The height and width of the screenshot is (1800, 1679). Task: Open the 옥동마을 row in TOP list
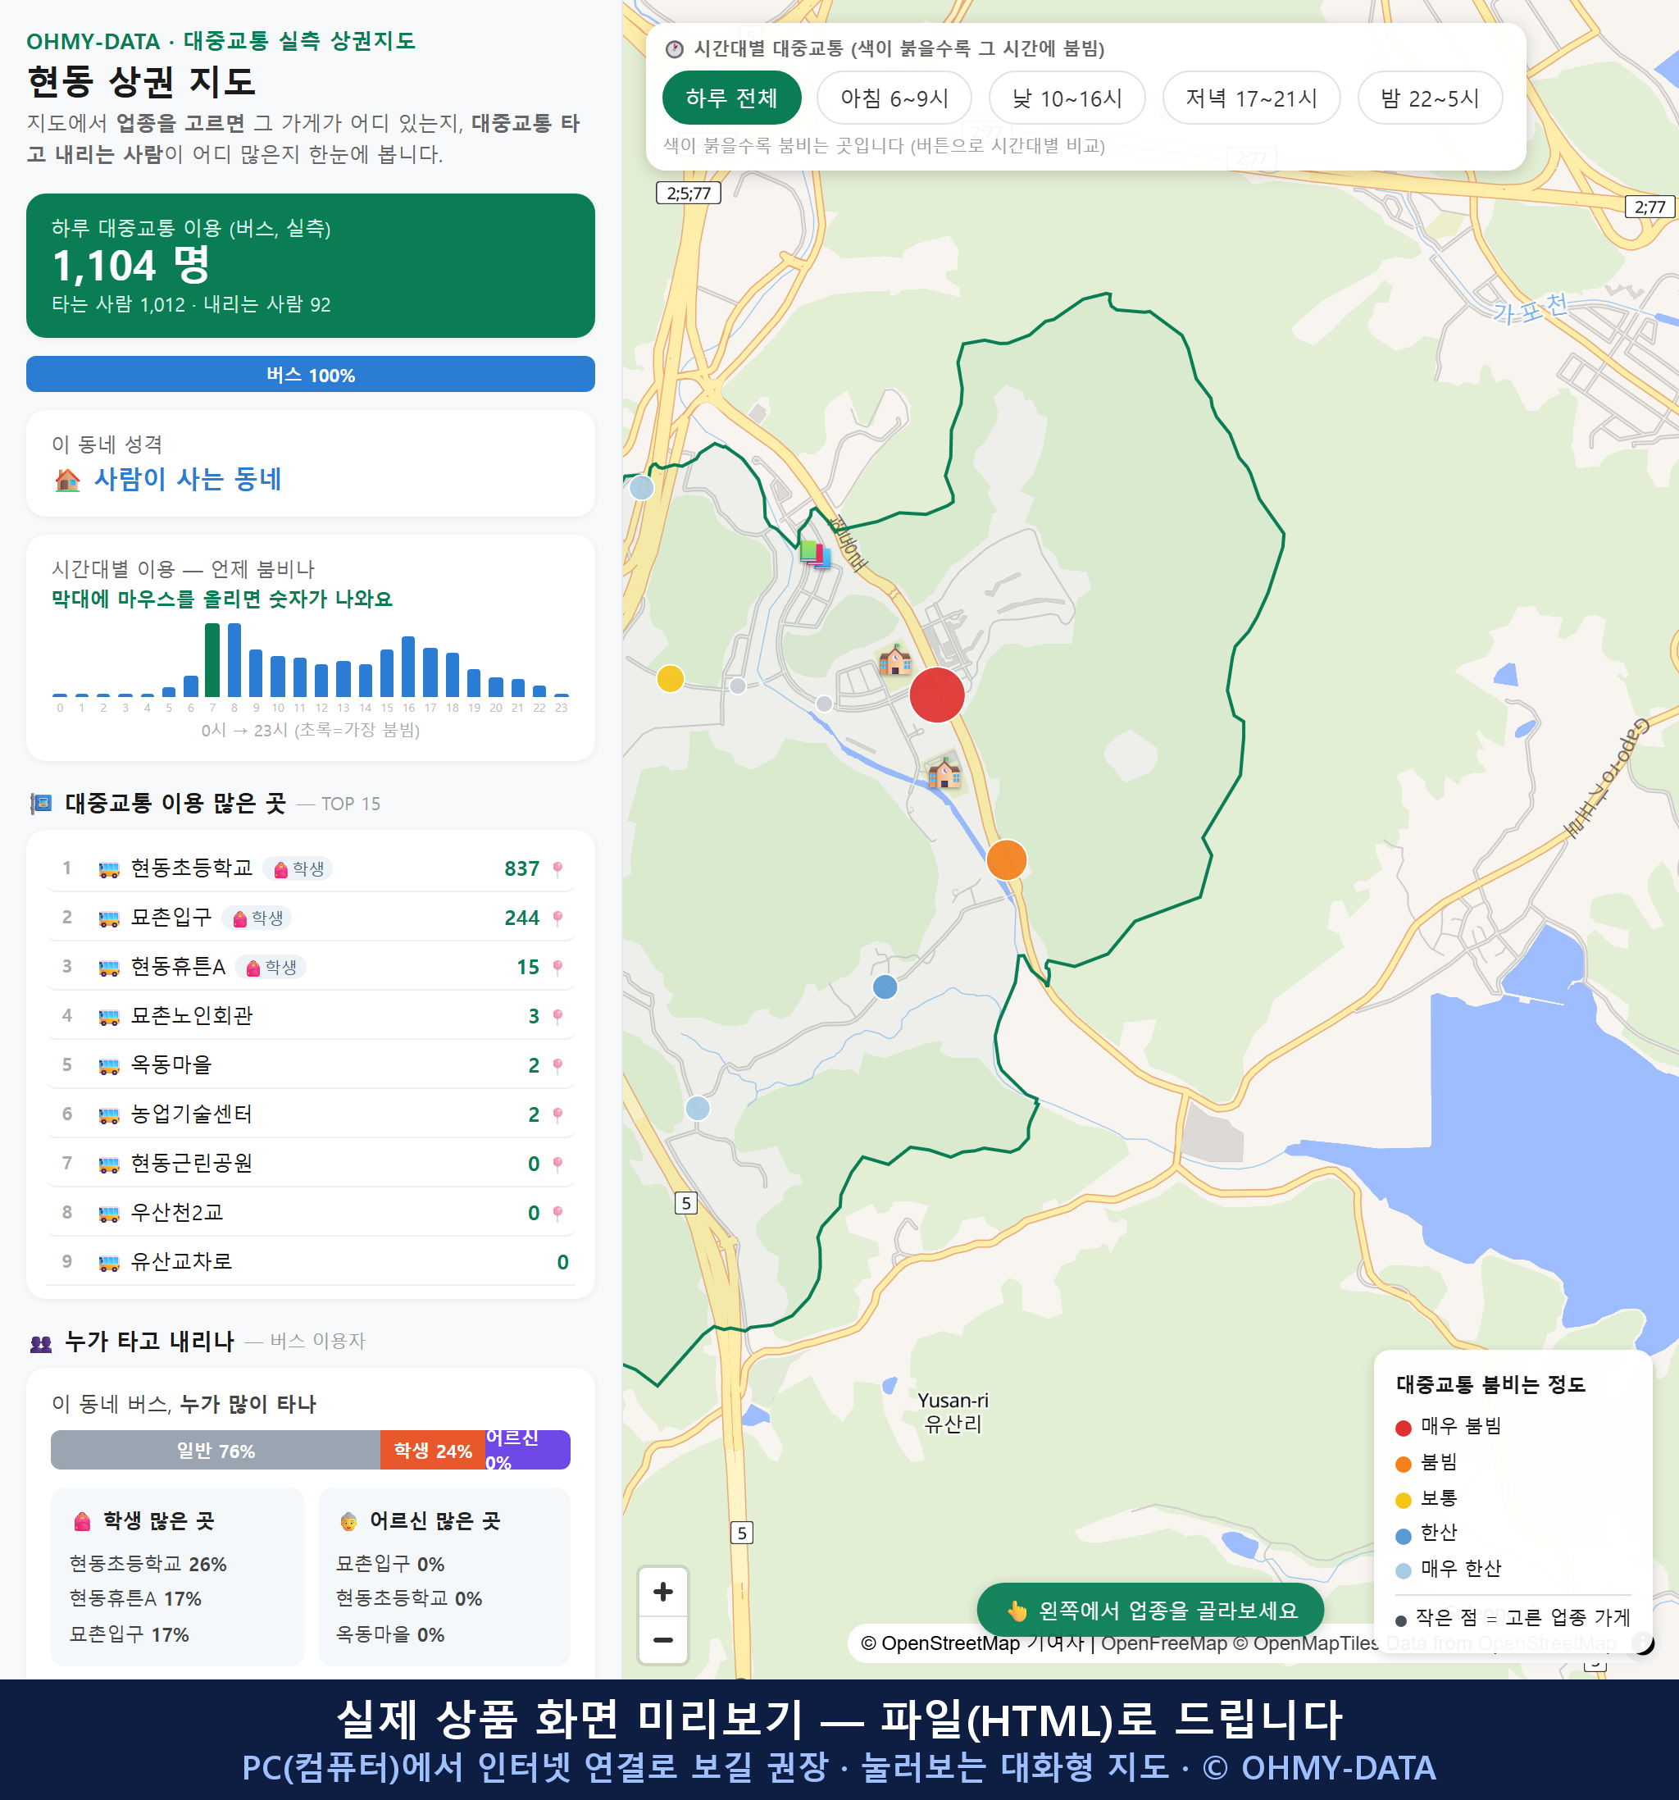pos(311,1064)
